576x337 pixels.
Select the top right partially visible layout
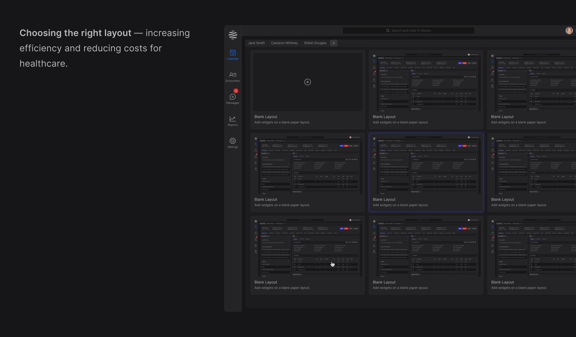(533, 82)
